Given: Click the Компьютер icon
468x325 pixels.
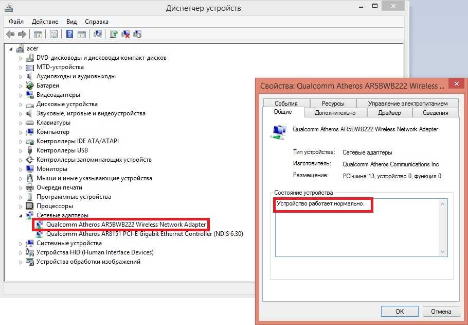Looking at the screenshot, I should [x=29, y=132].
